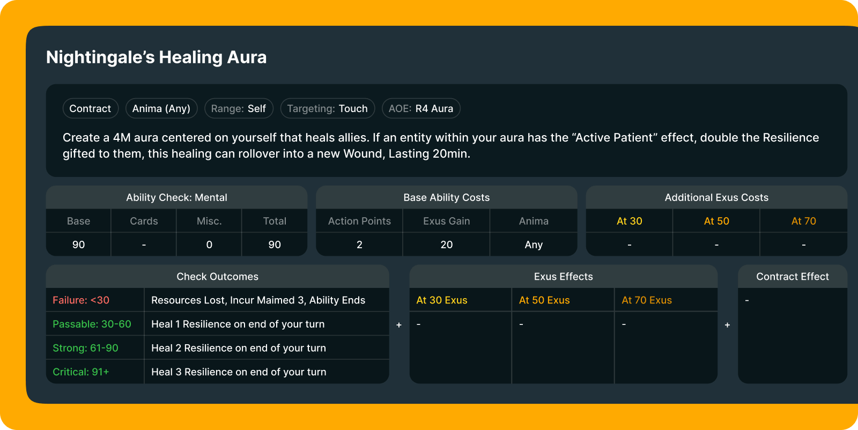The width and height of the screenshot is (858, 430).
Task: Select the Targeting: Touch tag
Action: tap(327, 108)
